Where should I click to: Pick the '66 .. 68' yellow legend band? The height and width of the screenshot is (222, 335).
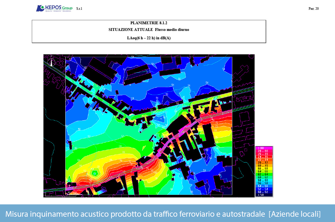point(264,168)
